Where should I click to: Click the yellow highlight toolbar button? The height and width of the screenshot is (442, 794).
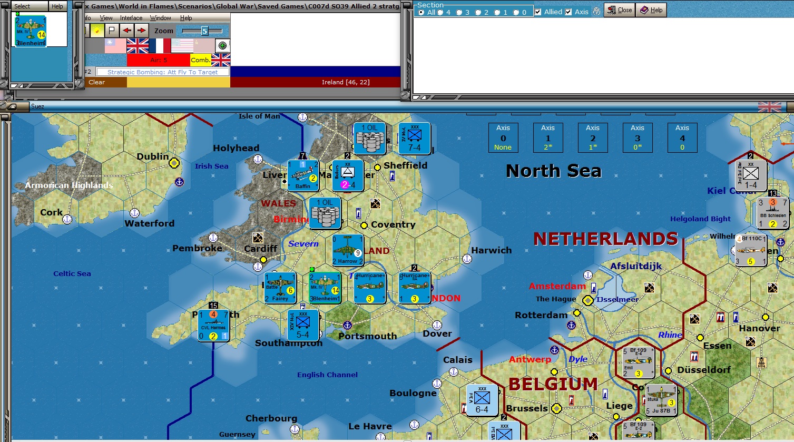(x=97, y=31)
